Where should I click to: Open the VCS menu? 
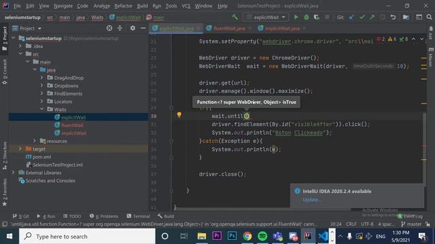(186, 6)
